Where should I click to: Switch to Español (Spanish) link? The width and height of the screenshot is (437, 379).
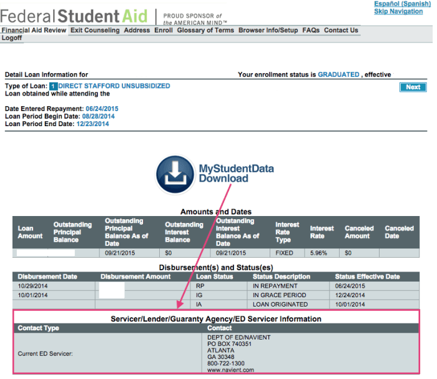(402, 4)
